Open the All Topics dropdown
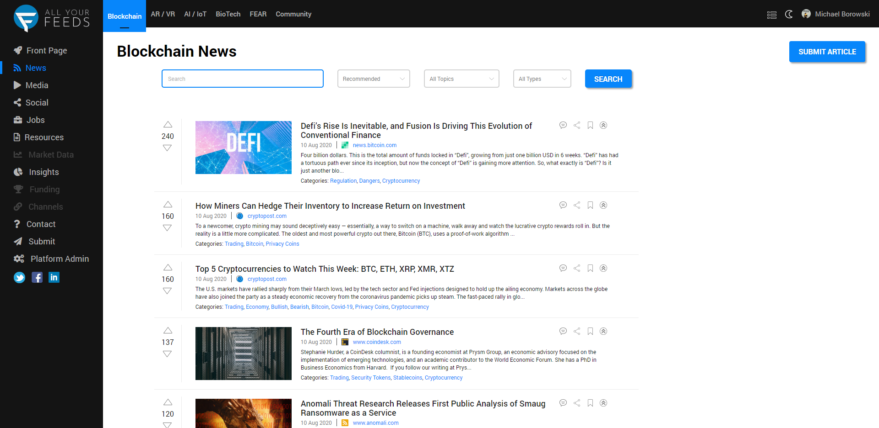The width and height of the screenshot is (879, 428). point(461,79)
